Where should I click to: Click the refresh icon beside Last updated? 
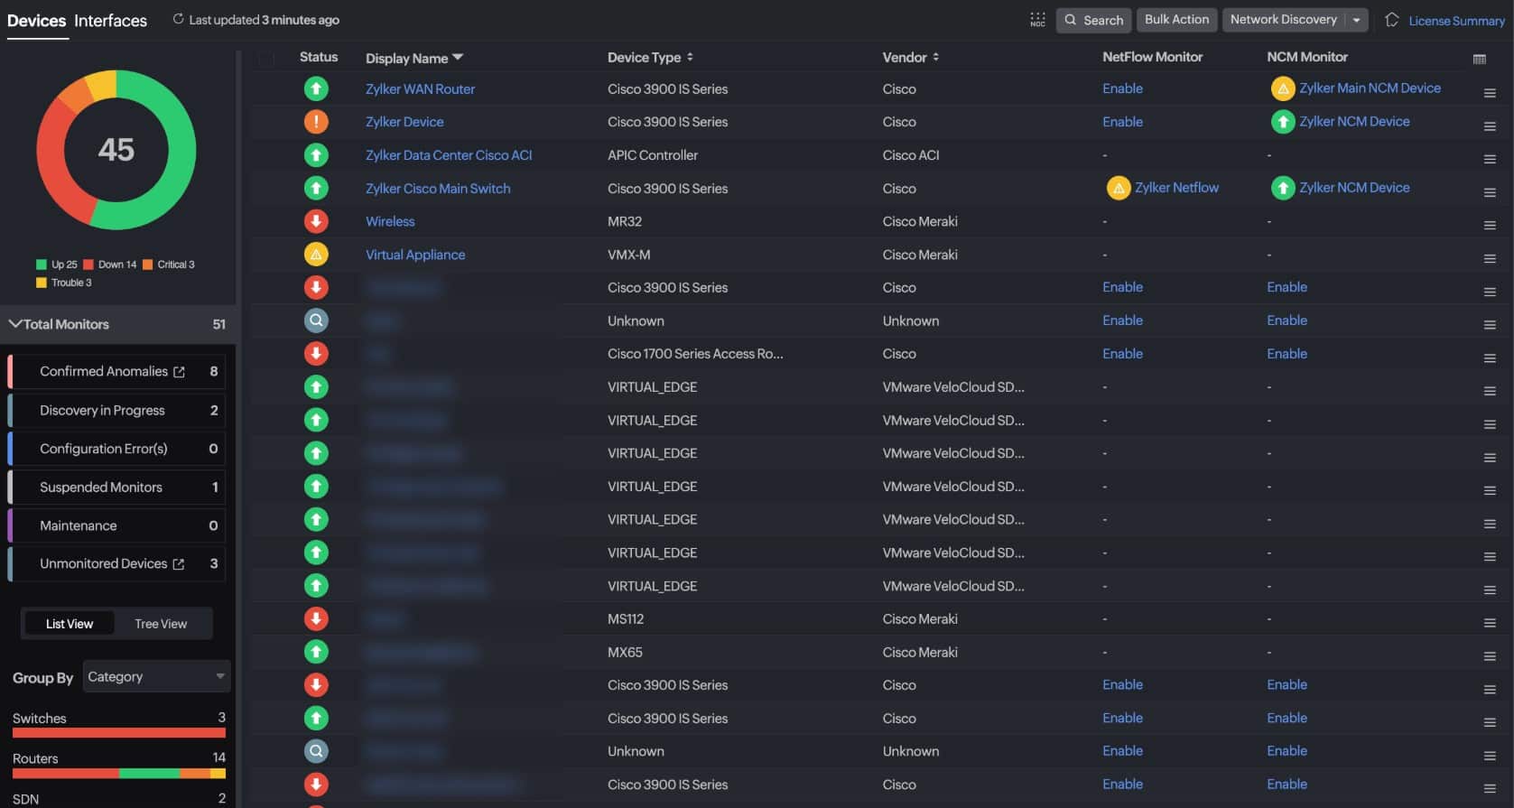pos(178,19)
